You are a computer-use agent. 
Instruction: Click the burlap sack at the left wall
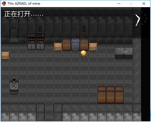click(x=5, y=55)
